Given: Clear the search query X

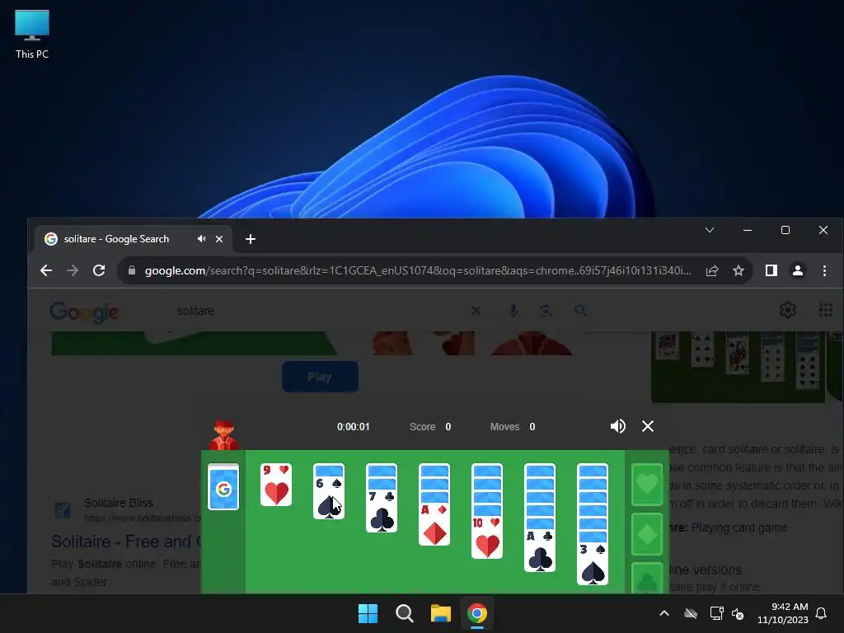Looking at the screenshot, I should click(x=476, y=311).
